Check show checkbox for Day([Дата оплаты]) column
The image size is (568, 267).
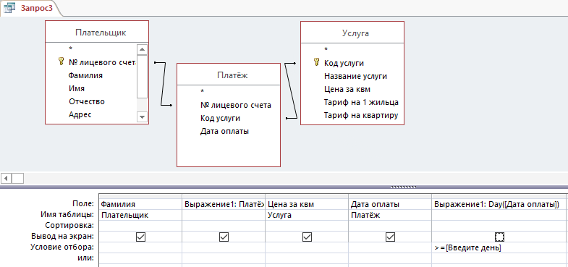click(499, 237)
